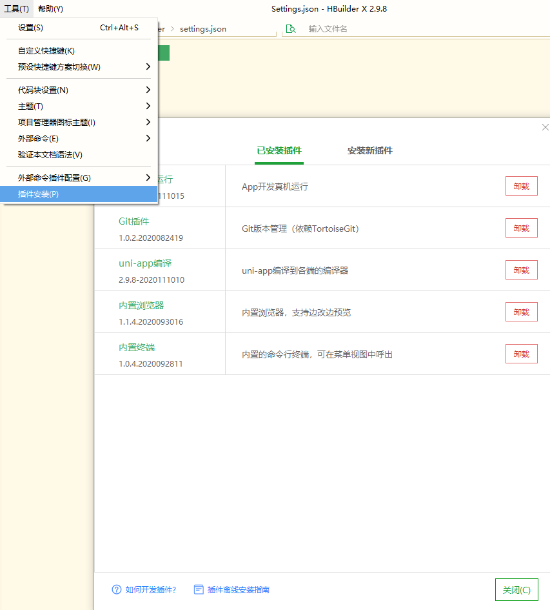Click description 内置浏览器，支持边改边预览
The height and width of the screenshot is (610, 550).
[x=296, y=312]
